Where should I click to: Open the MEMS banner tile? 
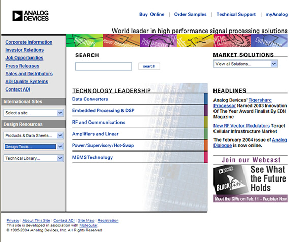[x=232, y=41]
